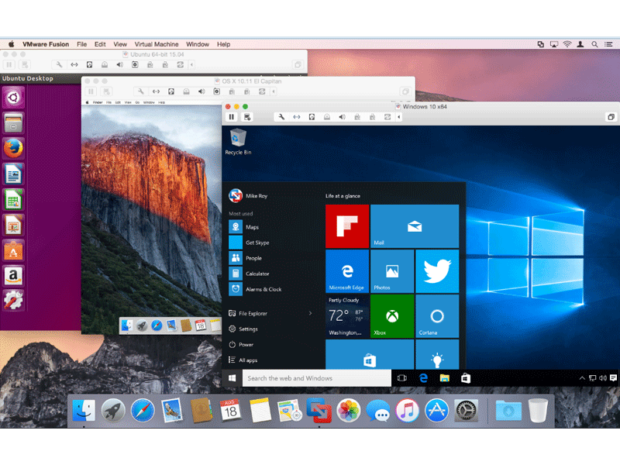Collapse the Windows 10 VM toolbar arrow
Viewport: 620px width, 465px height.
(x=399, y=117)
